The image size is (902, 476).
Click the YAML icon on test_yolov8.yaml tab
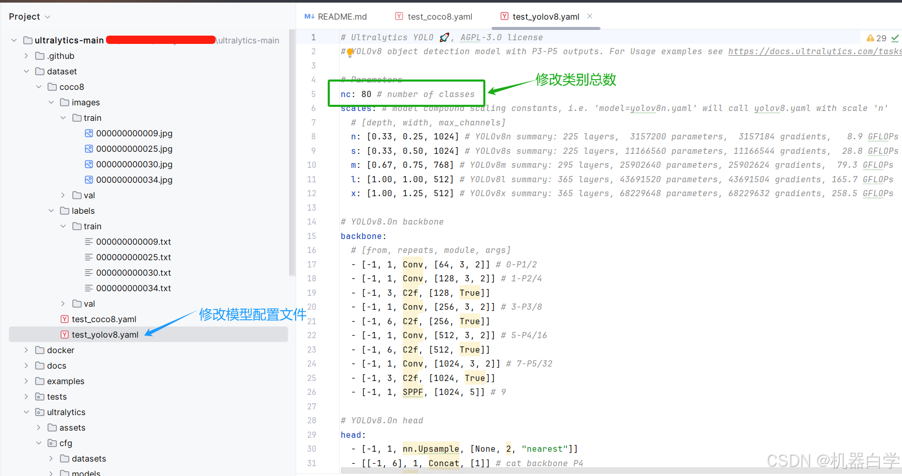(504, 17)
